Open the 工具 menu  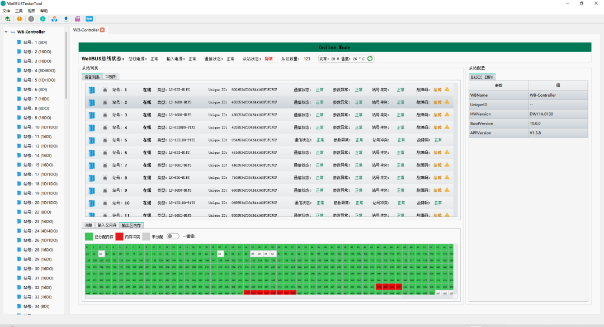pyautogui.click(x=19, y=11)
